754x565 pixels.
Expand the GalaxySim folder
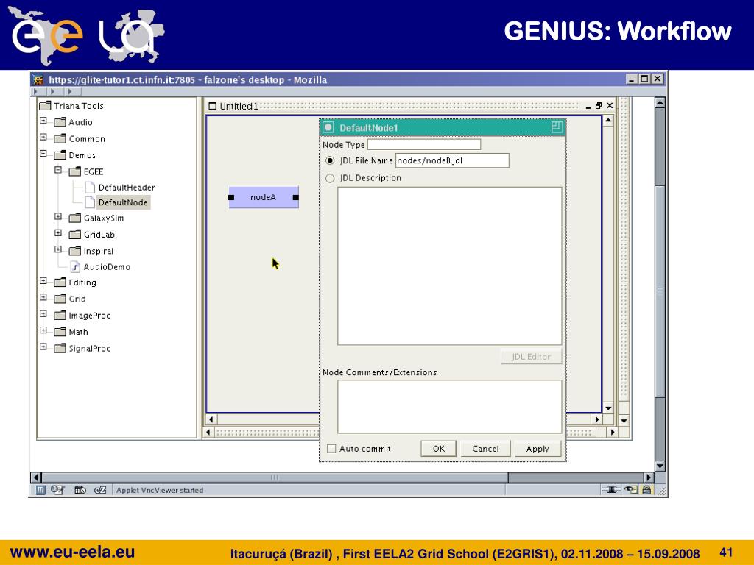[x=58, y=217]
